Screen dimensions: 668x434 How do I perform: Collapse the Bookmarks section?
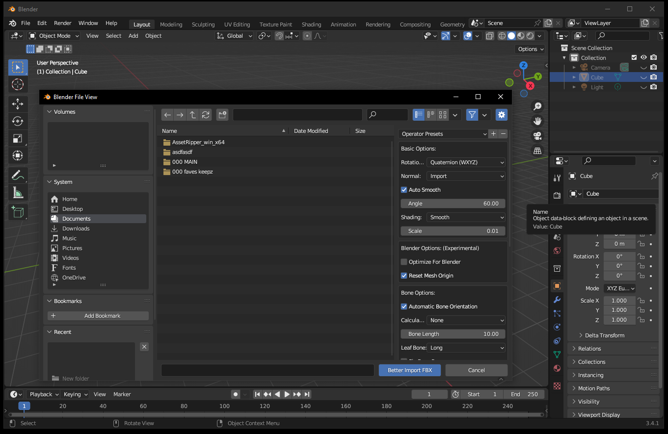(x=68, y=301)
